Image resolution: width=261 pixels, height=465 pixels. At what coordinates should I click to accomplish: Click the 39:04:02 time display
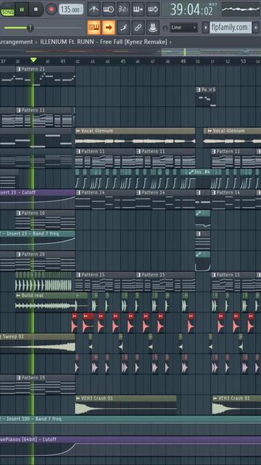pyautogui.click(x=191, y=9)
